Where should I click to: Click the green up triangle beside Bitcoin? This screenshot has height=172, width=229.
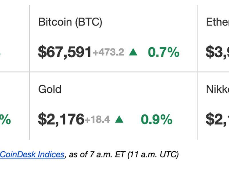pyautogui.click(x=133, y=52)
